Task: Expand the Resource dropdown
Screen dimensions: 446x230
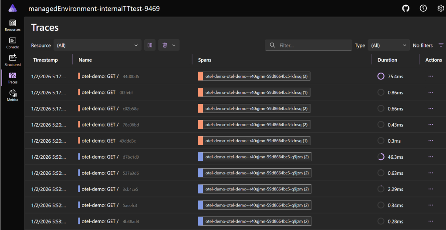Action: (98, 45)
